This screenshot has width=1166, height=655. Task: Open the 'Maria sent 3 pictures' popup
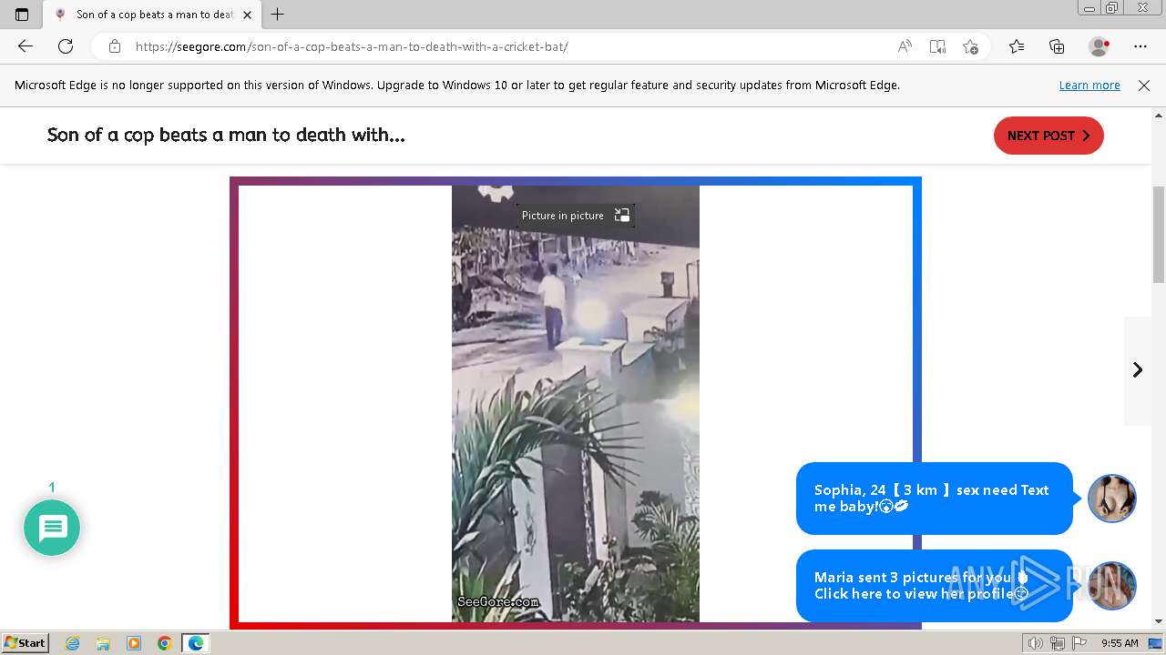(935, 586)
